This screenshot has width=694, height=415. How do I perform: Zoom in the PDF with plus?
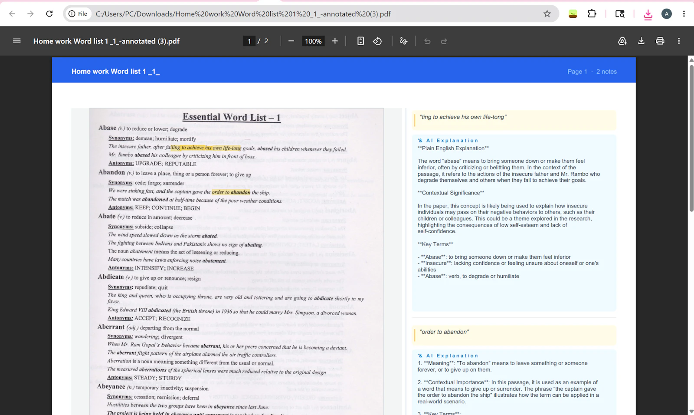click(x=335, y=41)
